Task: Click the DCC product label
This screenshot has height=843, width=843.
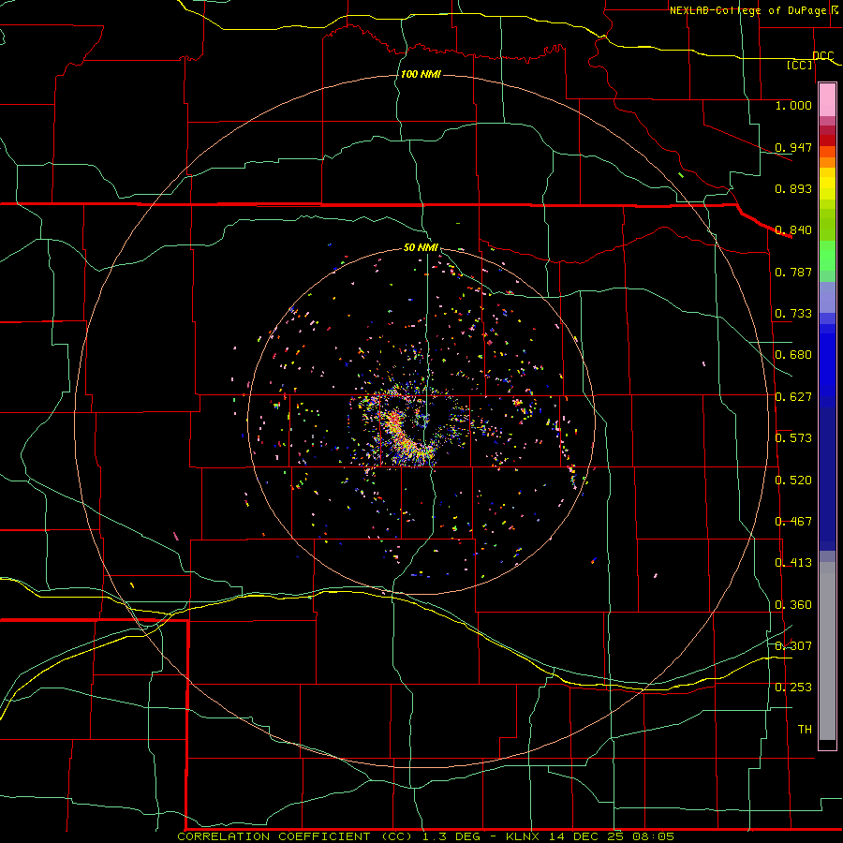Action: [x=823, y=55]
